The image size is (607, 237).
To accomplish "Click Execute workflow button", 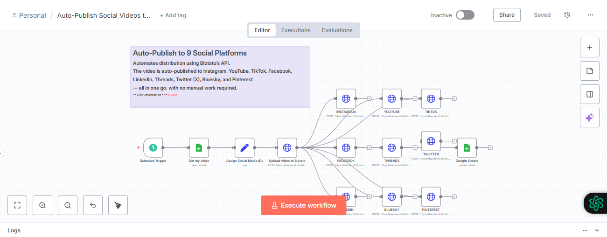I will pos(303,205).
